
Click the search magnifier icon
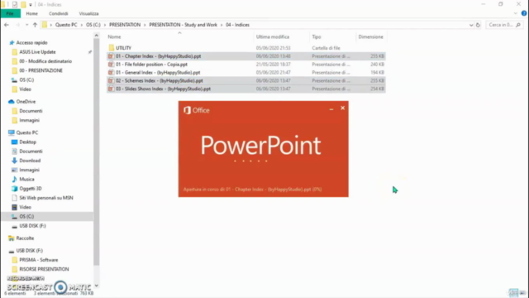tap(518, 25)
